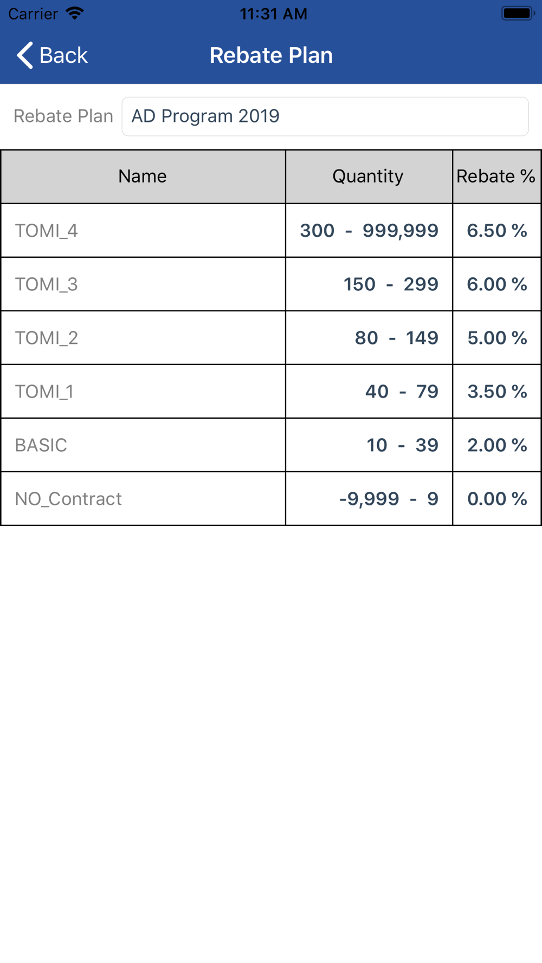Screen dimensions: 542x963
Task: Select the Rebate % column header
Action: 496,177
